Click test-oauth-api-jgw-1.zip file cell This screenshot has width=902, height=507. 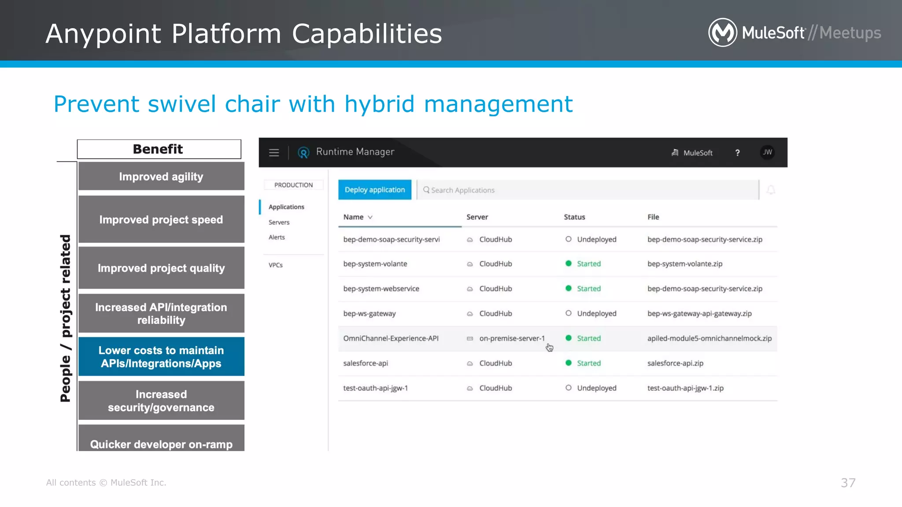pyautogui.click(x=685, y=388)
